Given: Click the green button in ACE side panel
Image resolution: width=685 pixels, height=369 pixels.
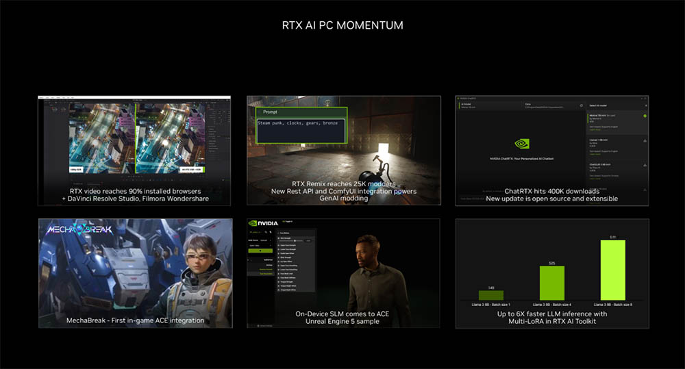Looking at the screenshot, I should [x=260, y=251].
